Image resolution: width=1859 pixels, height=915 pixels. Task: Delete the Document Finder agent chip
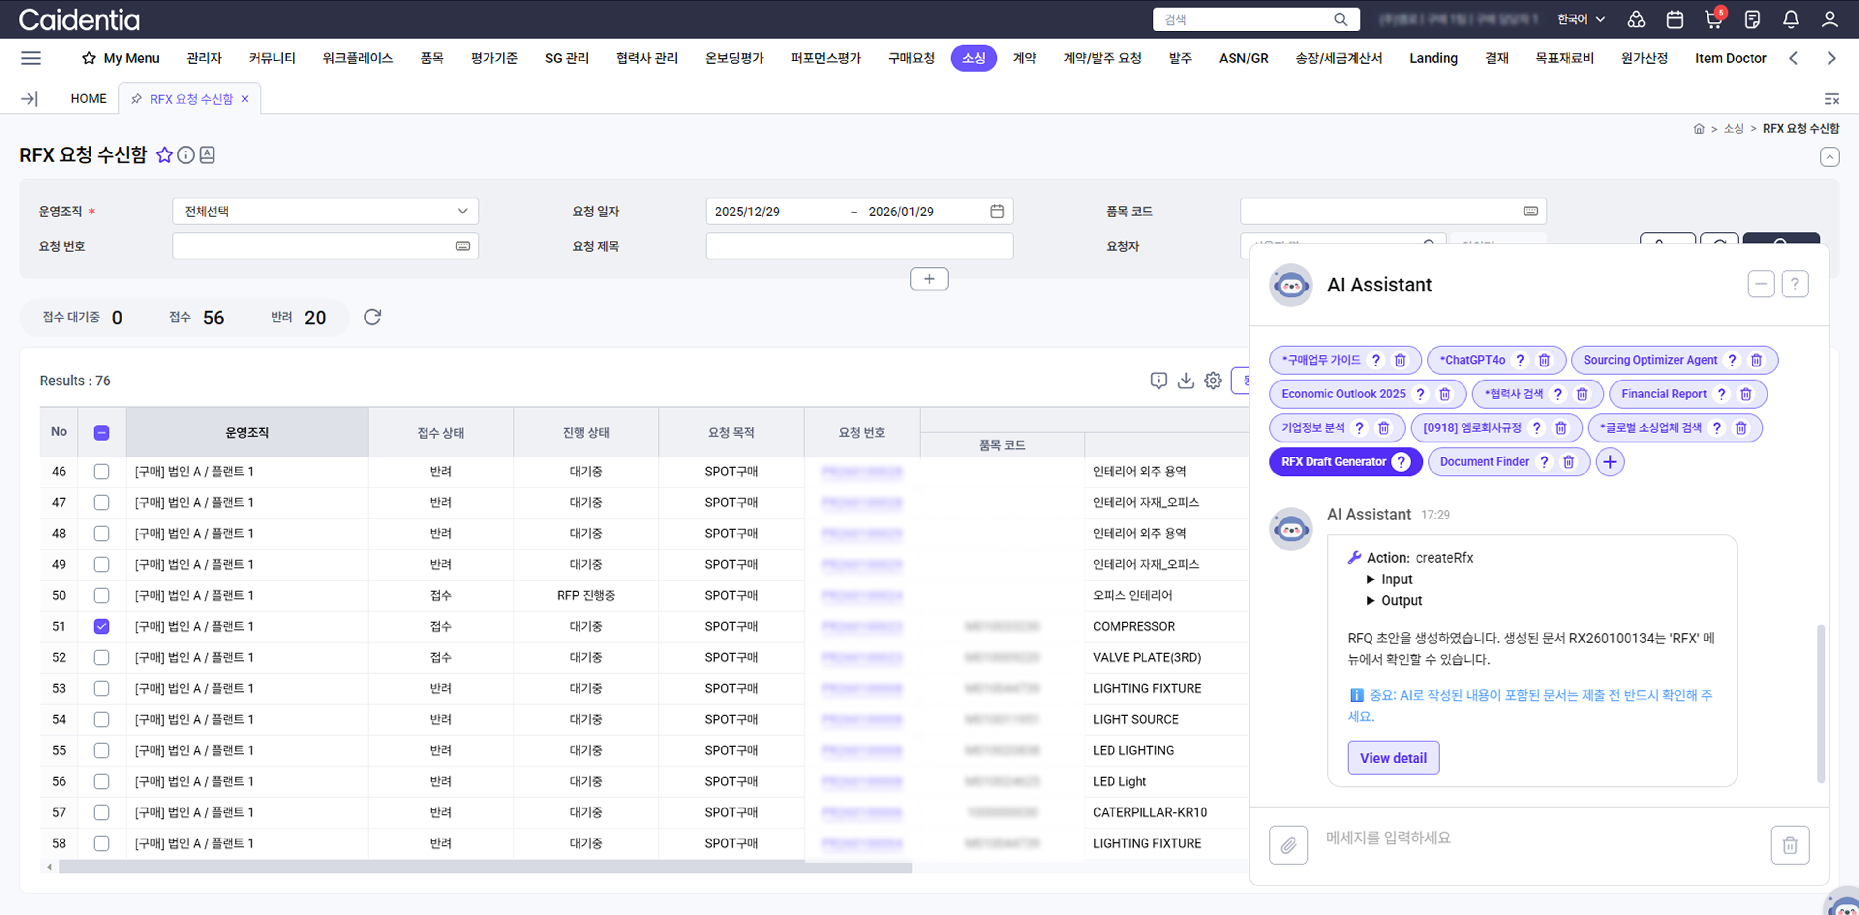click(x=1569, y=462)
